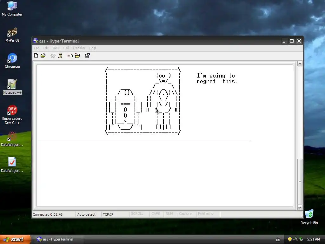This screenshot has height=244, width=325.
Task: Open the Call menu
Action: [x=66, y=48]
